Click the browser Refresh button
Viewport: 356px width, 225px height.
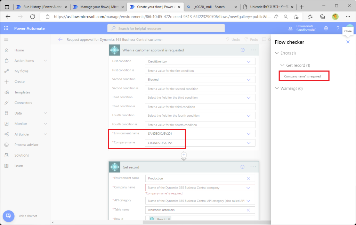[32, 17]
